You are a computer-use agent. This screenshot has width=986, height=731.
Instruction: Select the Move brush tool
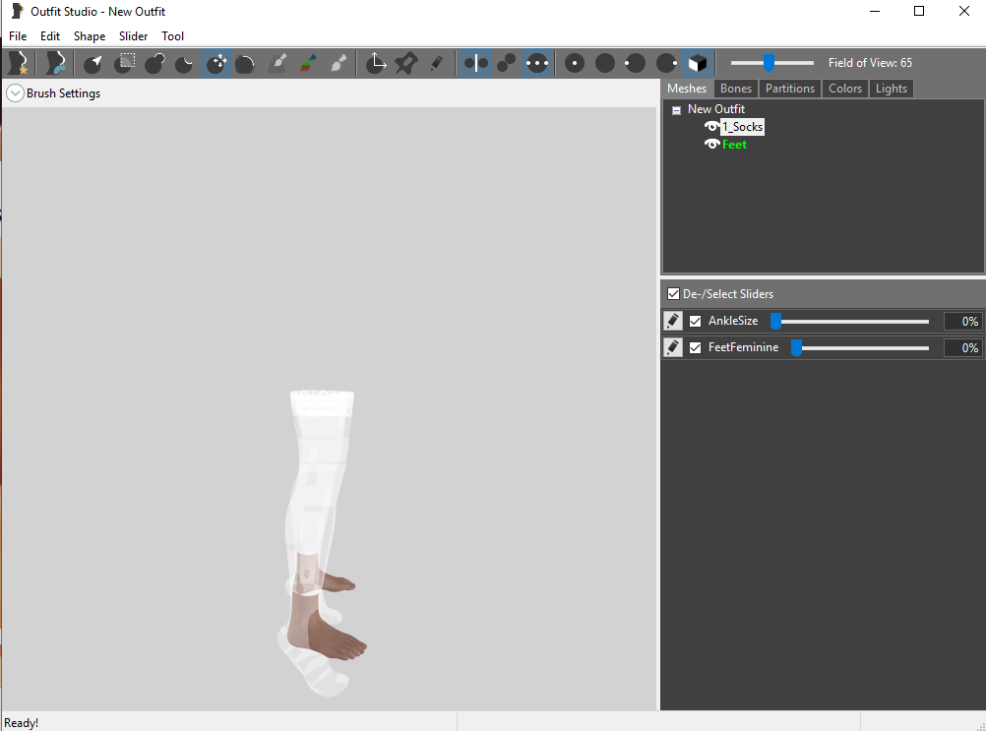216,63
